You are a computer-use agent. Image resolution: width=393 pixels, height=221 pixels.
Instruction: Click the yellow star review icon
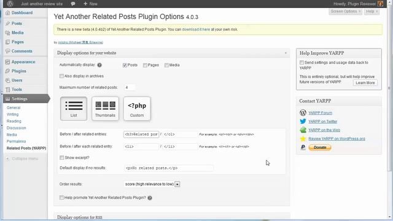pyautogui.click(x=303, y=139)
